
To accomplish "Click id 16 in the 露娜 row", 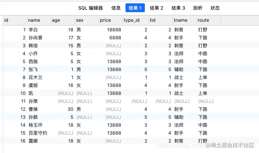I will pyautogui.click(x=23, y=141).
